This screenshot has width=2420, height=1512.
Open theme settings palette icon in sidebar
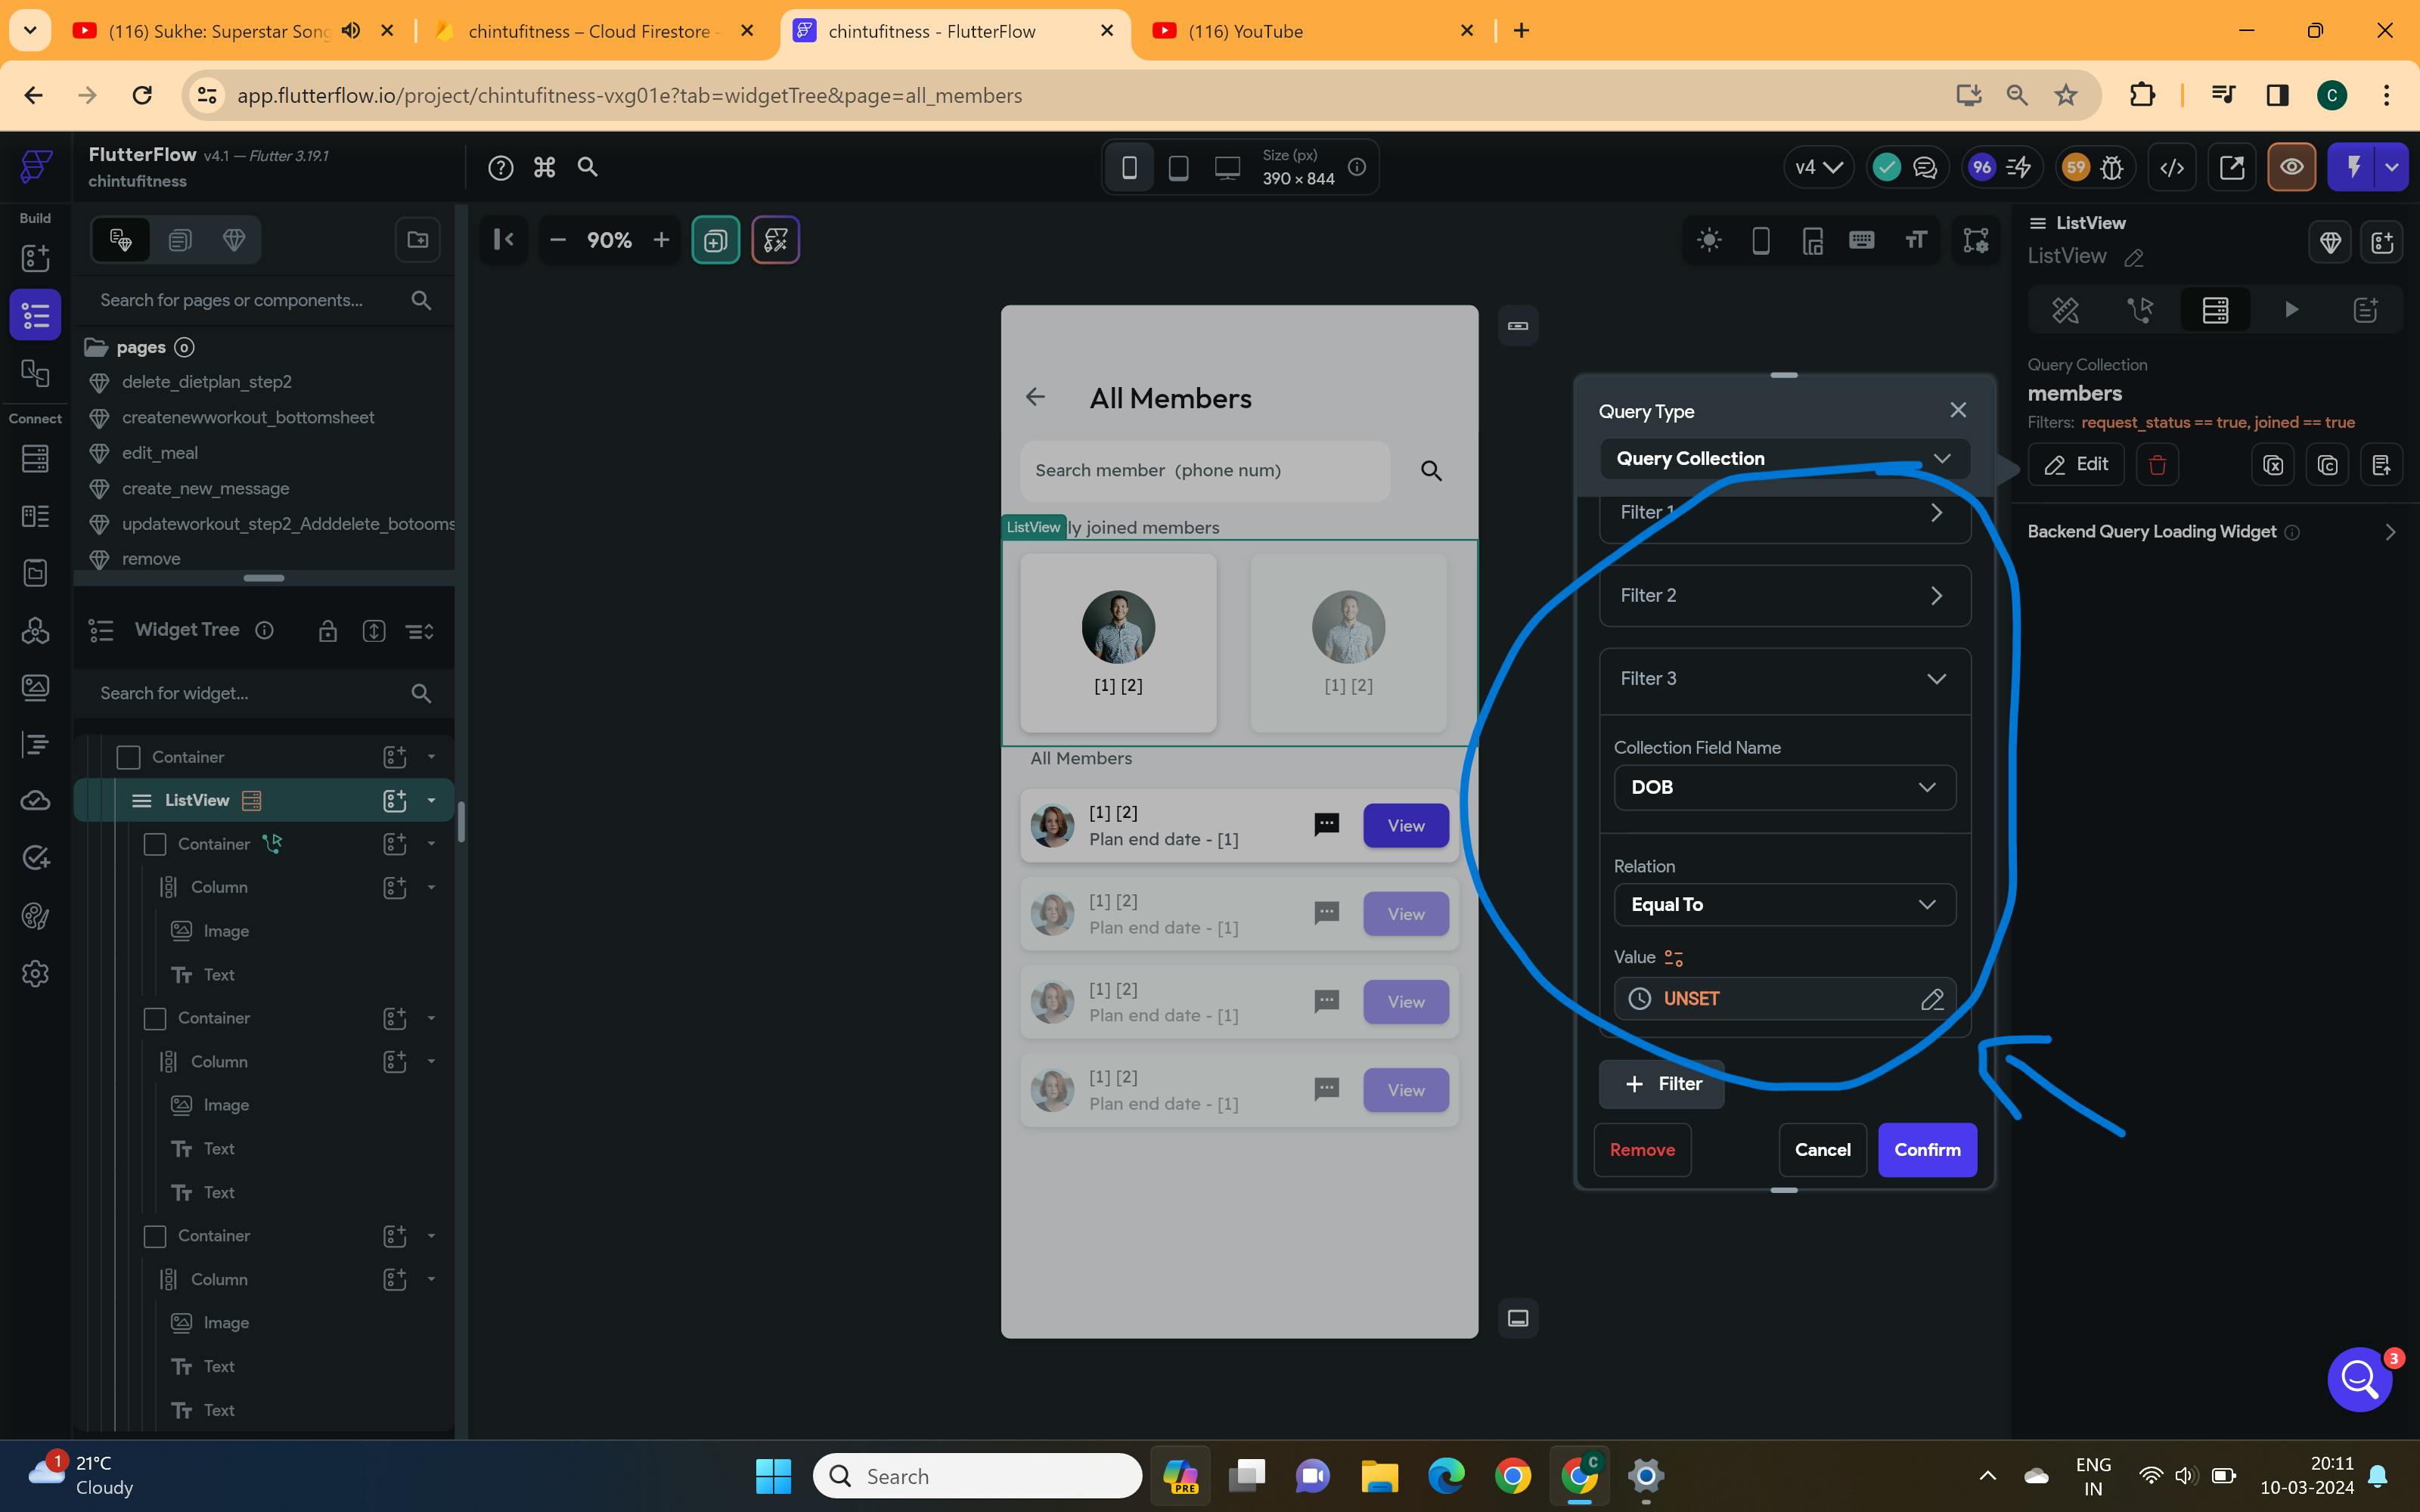click(x=35, y=916)
